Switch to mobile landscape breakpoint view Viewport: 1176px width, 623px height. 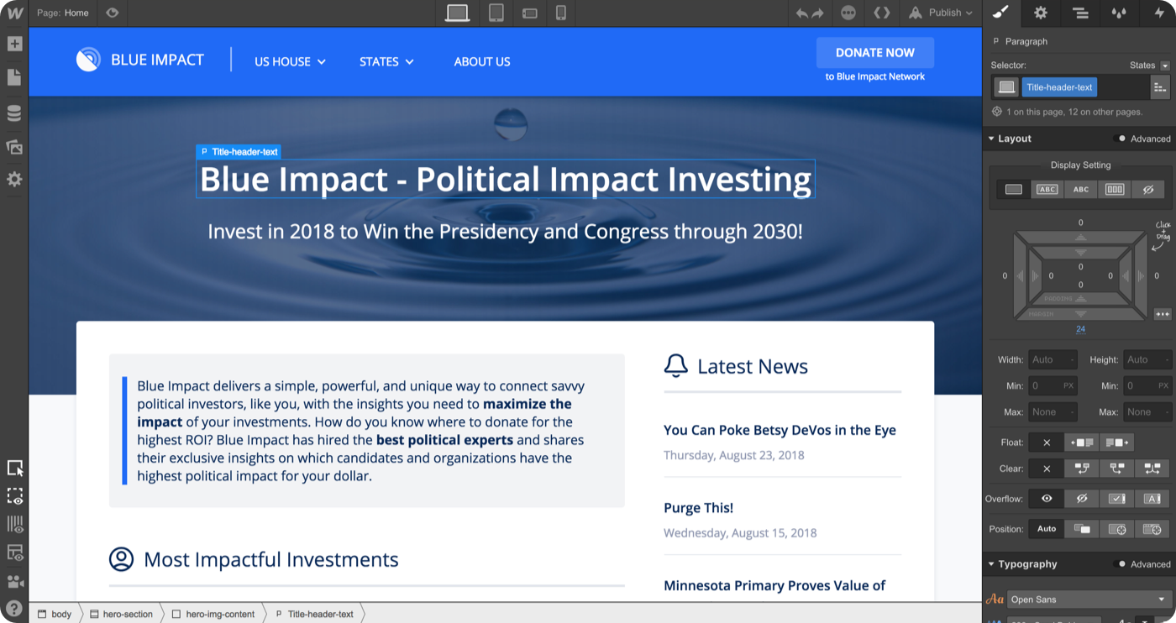[529, 13]
